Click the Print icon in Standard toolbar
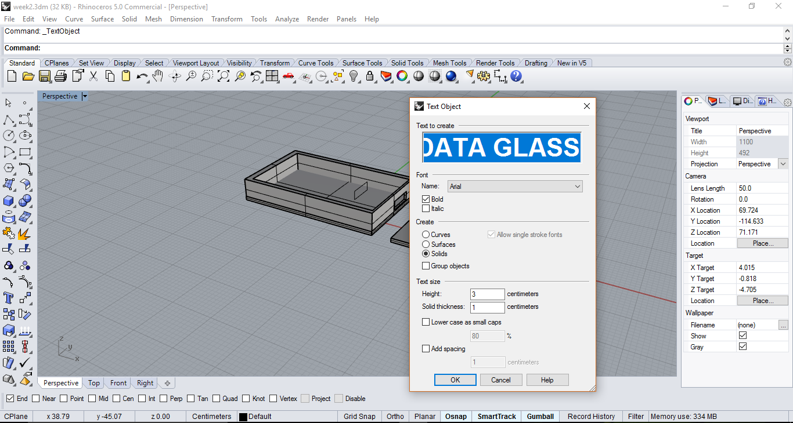This screenshot has width=793, height=423. coord(60,76)
